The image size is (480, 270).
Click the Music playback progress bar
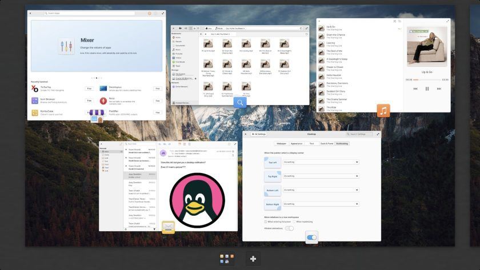[x=427, y=80]
